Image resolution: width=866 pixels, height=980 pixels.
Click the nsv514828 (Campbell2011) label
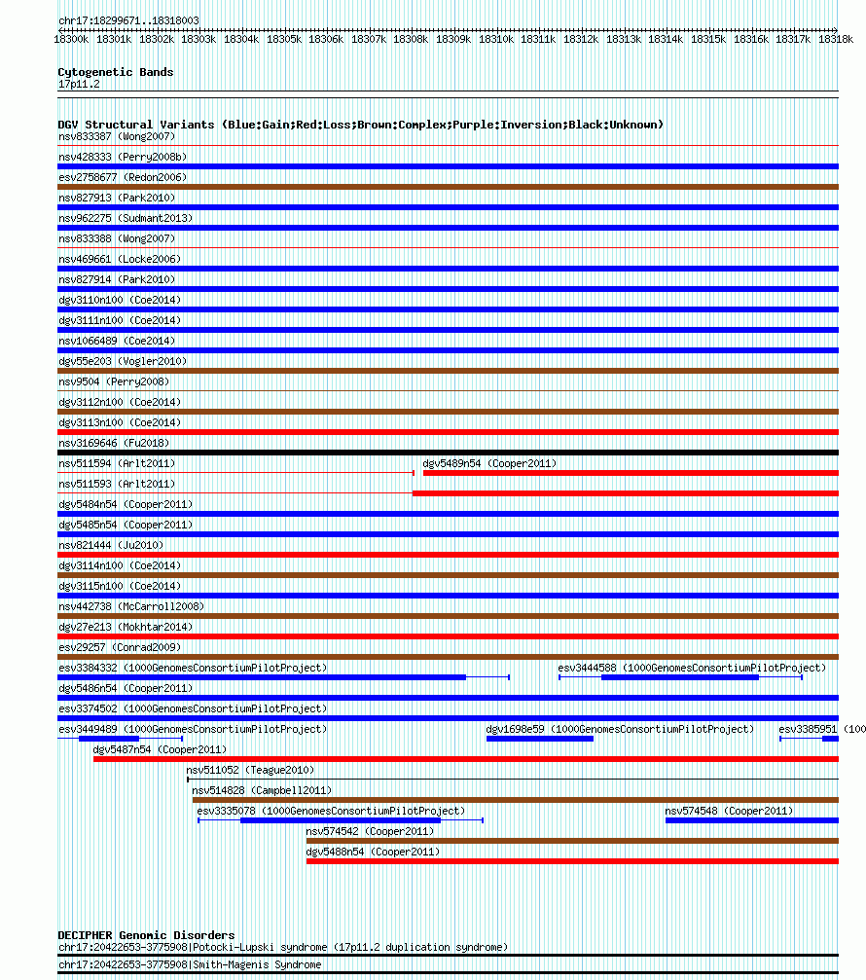[262, 790]
